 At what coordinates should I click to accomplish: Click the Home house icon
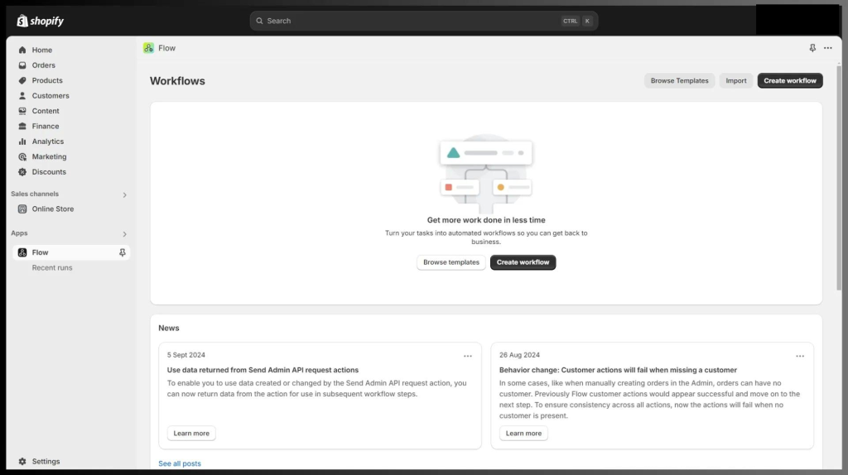click(22, 50)
